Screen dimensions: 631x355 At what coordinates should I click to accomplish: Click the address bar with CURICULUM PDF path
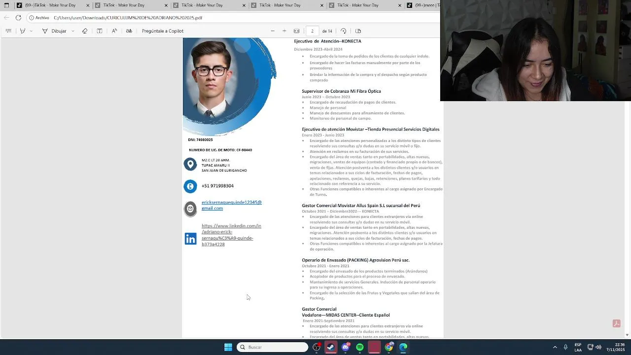(232, 17)
